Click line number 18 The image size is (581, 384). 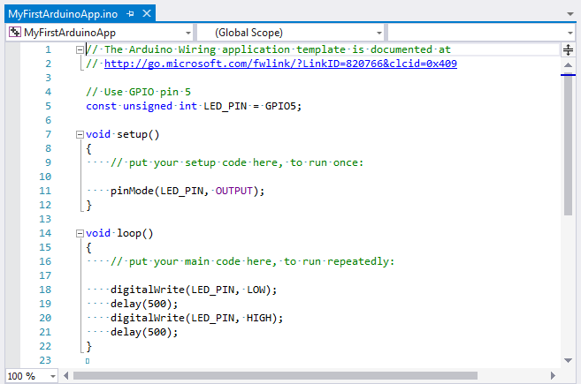45,290
